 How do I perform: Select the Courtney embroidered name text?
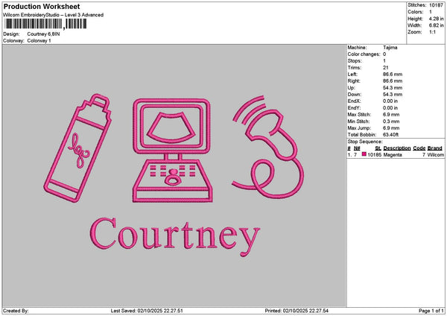click(174, 236)
